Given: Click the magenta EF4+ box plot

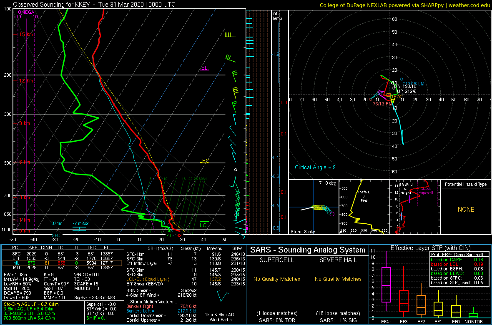Looking at the screenshot, I should click(386, 281).
